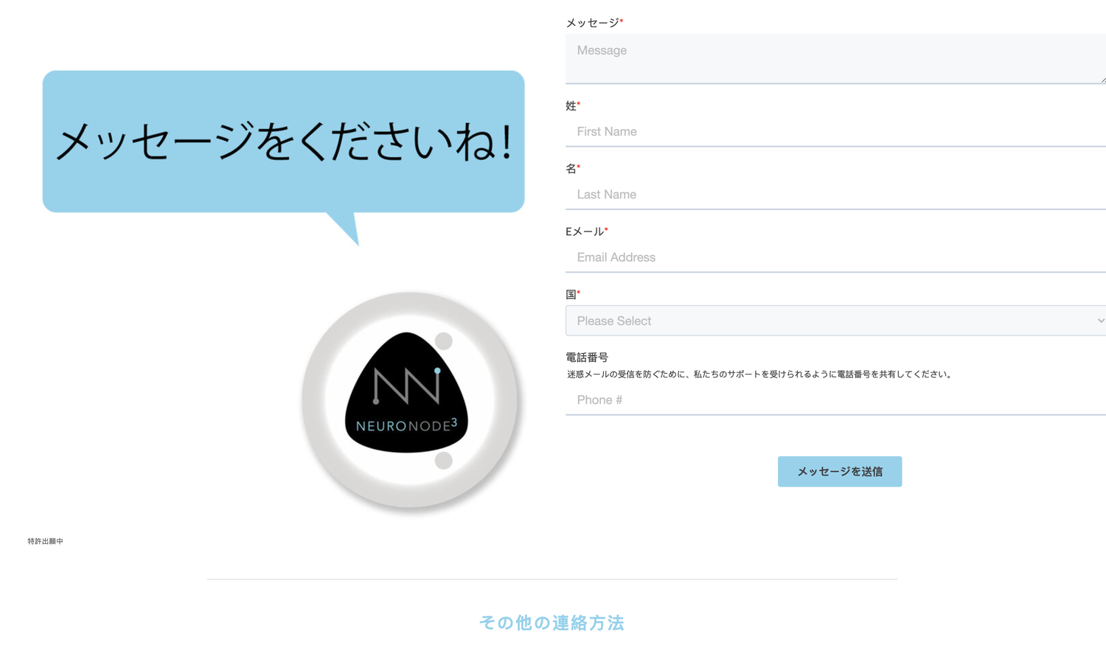This screenshot has width=1106, height=651.
Task: Grab the Message textarea resize handle
Action: point(1102,80)
